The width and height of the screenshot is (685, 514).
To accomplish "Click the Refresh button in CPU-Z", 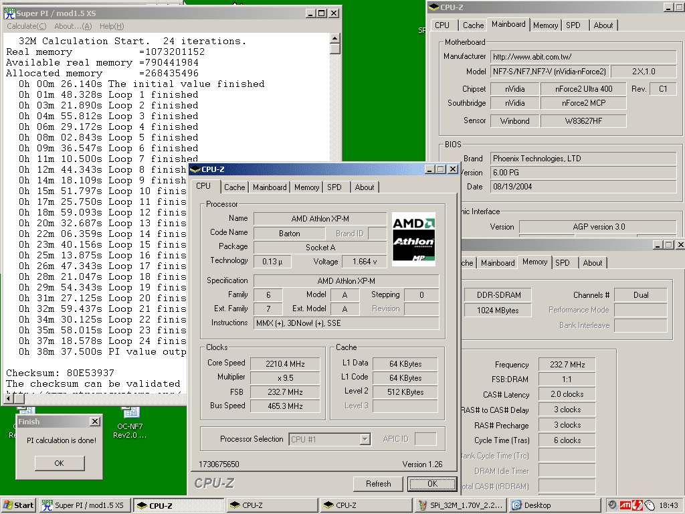I will [x=379, y=484].
